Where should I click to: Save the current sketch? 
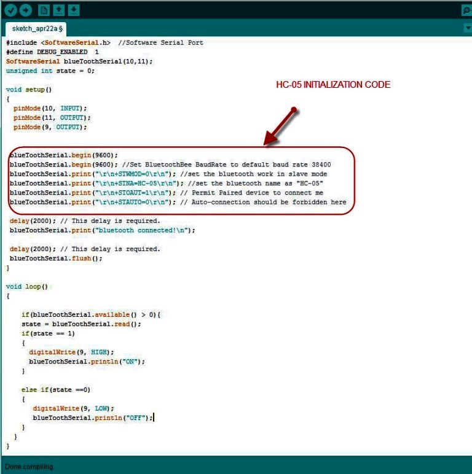[x=74, y=10]
